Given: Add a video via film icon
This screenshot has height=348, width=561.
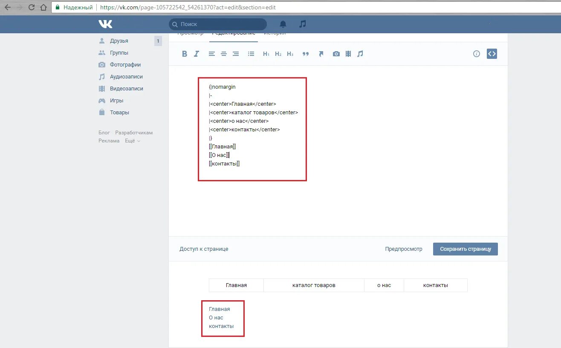Looking at the screenshot, I should (348, 54).
